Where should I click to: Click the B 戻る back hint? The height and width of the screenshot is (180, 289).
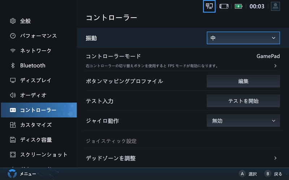[273, 174]
